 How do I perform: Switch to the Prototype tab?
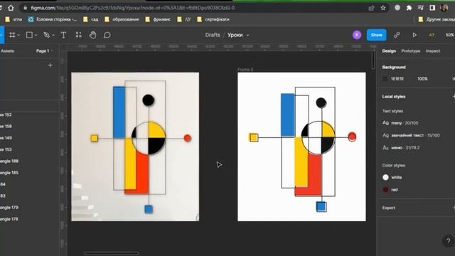tap(411, 50)
